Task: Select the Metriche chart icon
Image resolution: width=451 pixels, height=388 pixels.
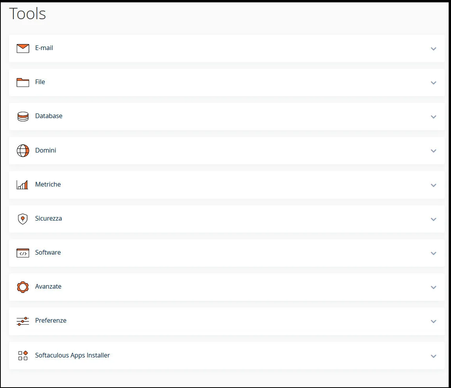Action: coord(23,184)
